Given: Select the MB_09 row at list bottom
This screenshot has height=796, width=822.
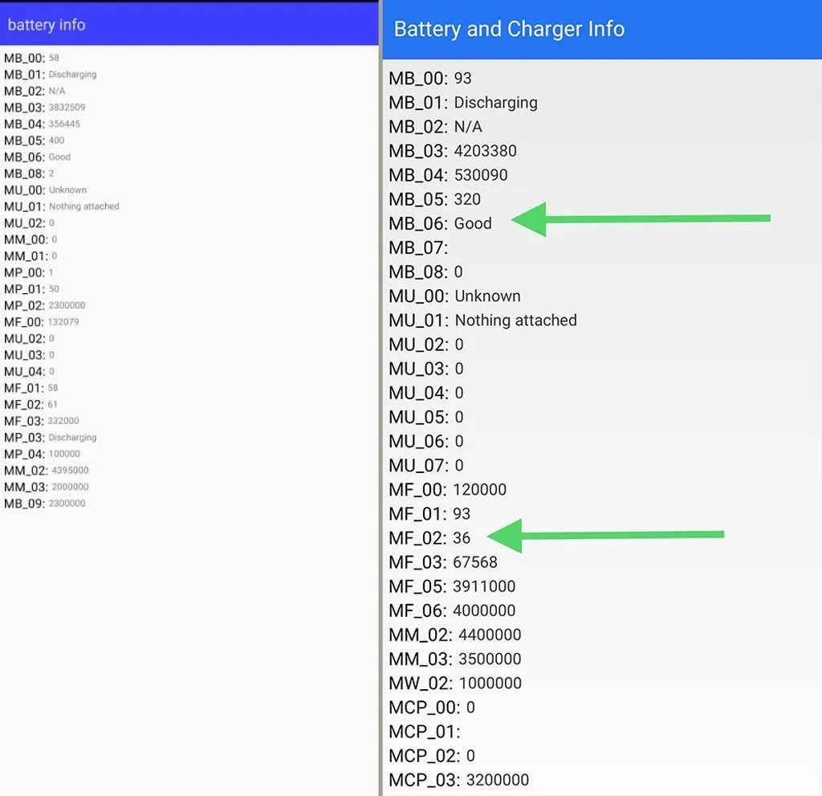Looking at the screenshot, I should coord(44,504).
